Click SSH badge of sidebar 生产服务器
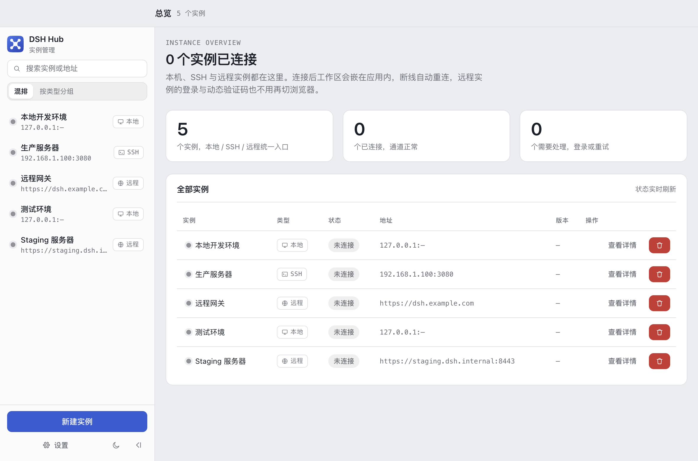The height and width of the screenshot is (461, 698). click(129, 152)
